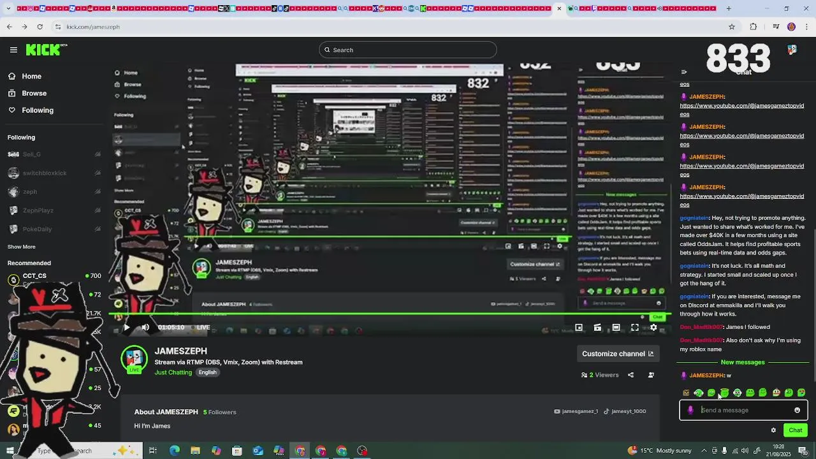
Task: Click Customize channel button
Action: click(618, 354)
